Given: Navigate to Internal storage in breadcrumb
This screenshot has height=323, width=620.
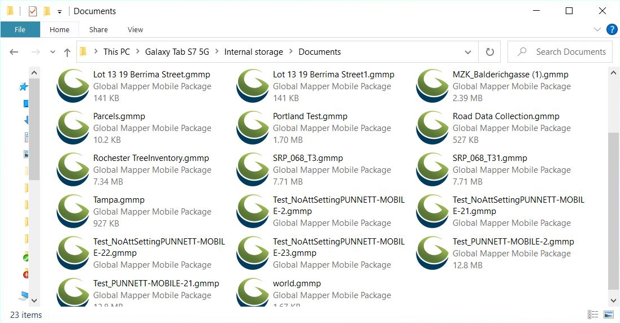Looking at the screenshot, I should (253, 52).
